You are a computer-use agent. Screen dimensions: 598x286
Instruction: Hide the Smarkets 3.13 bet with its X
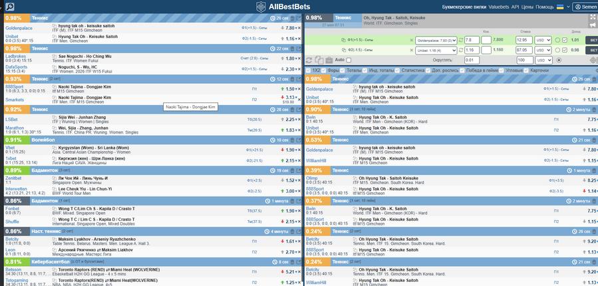(x=299, y=98)
